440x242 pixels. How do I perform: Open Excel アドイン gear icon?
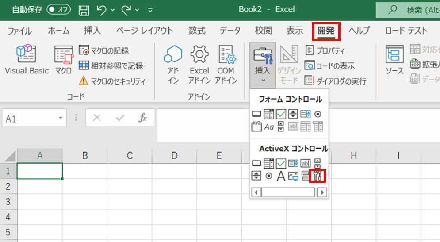coord(199,65)
